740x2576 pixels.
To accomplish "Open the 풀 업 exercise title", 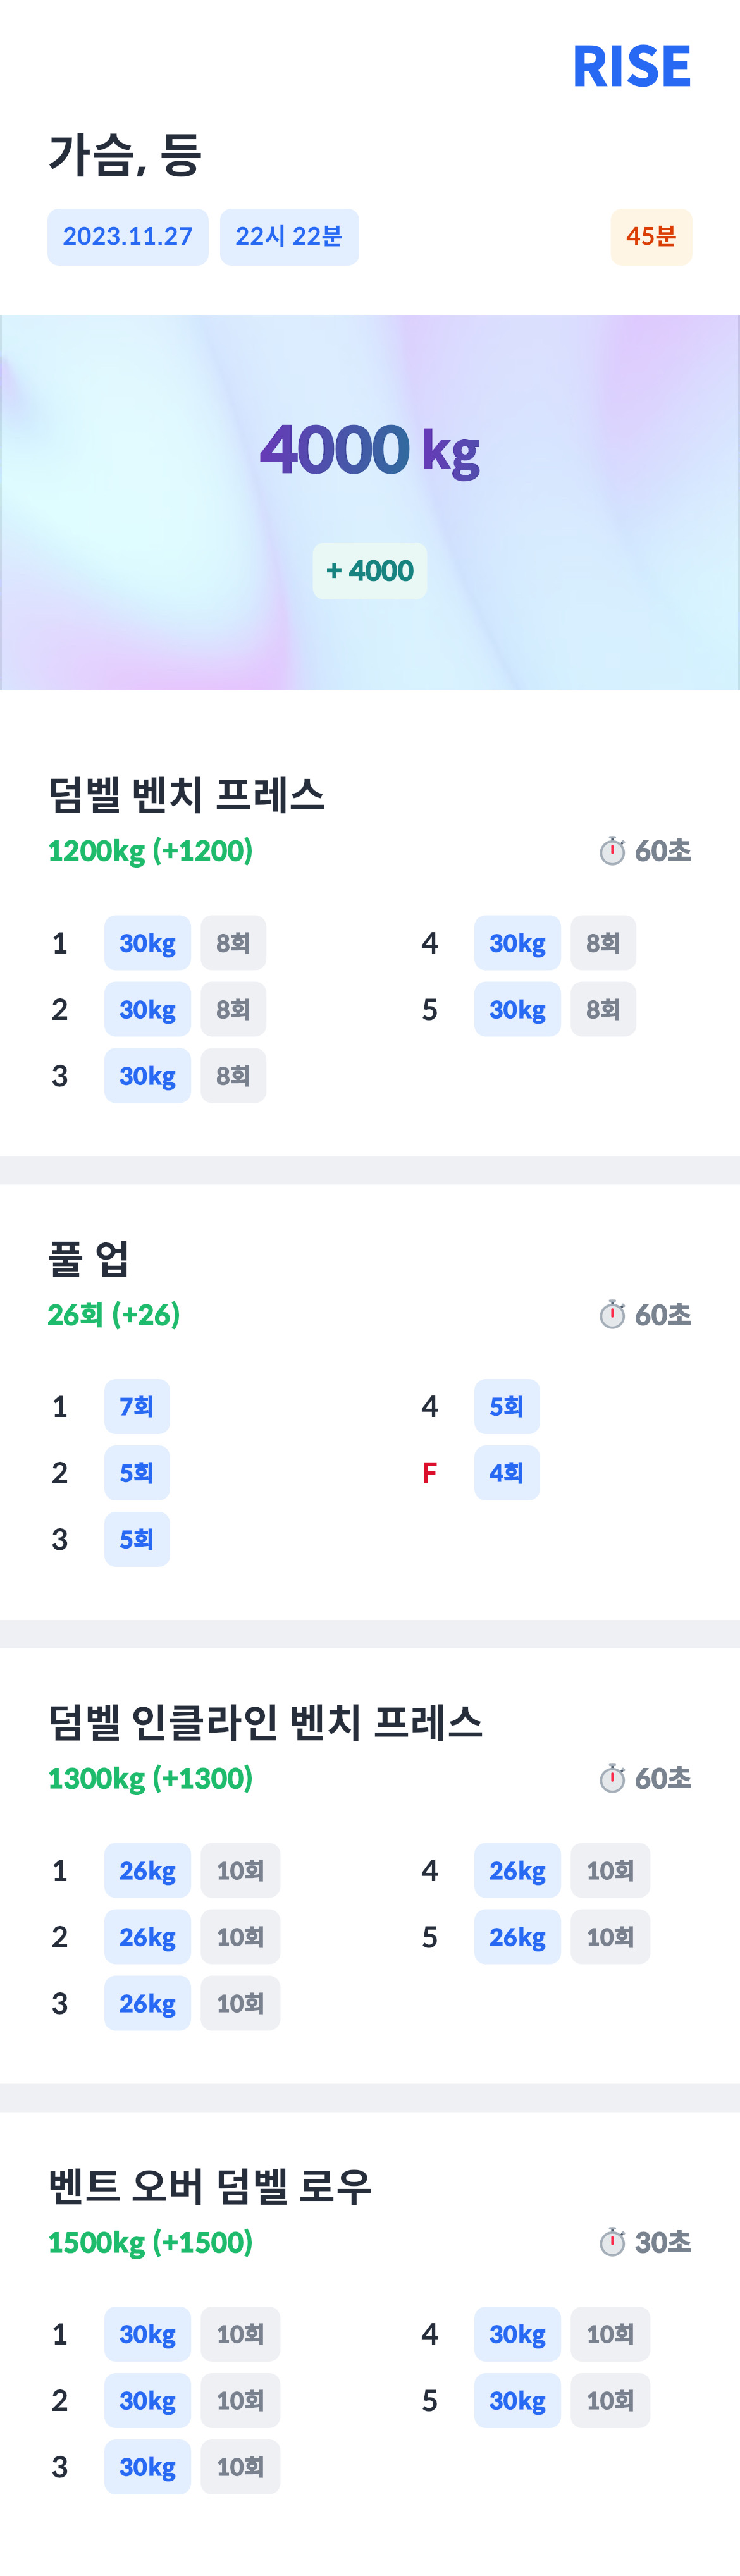I will point(89,1259).
